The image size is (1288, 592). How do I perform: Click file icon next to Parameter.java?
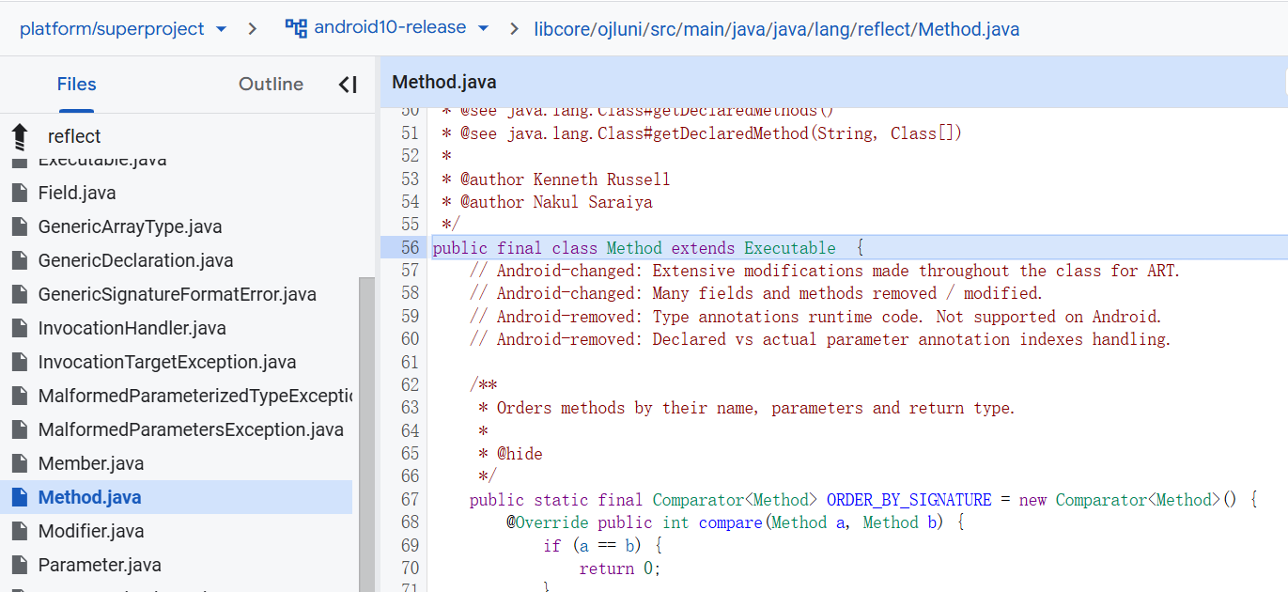point(19,565)
